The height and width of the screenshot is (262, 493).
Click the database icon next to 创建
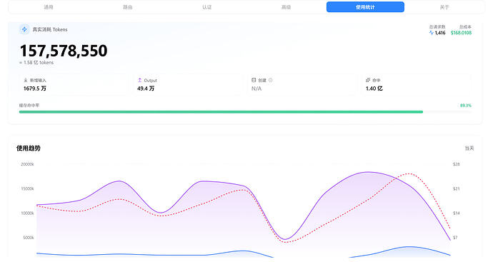pyautogui.click(x=254, y=80)
